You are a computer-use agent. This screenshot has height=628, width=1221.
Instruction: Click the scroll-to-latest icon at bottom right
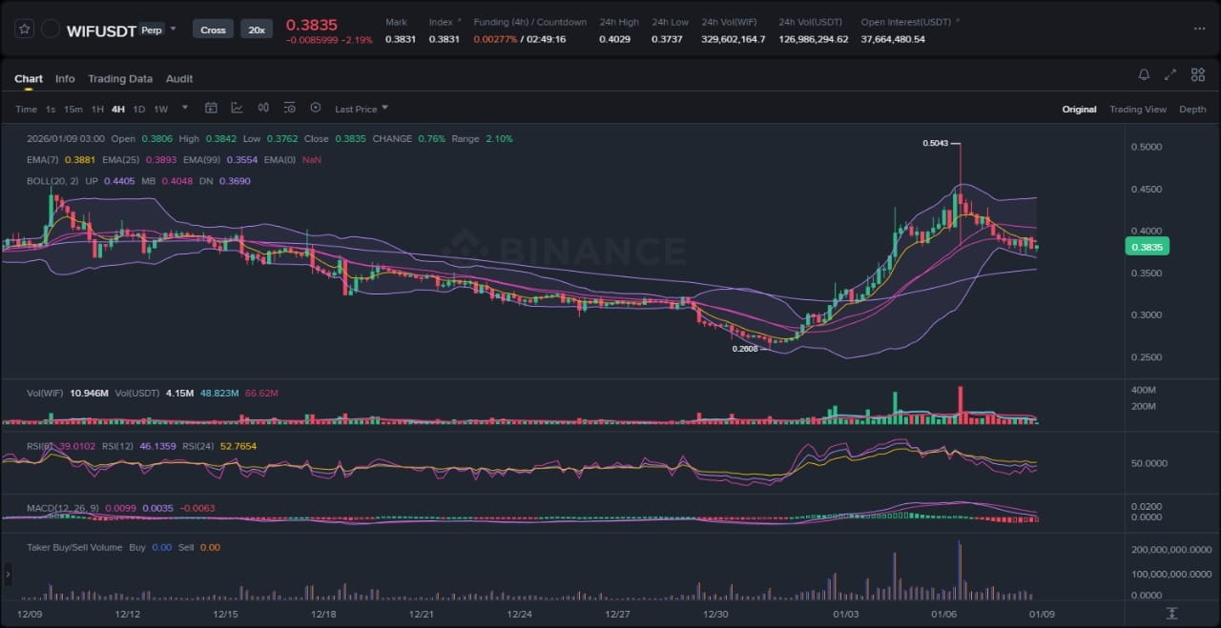point(1172,613)
